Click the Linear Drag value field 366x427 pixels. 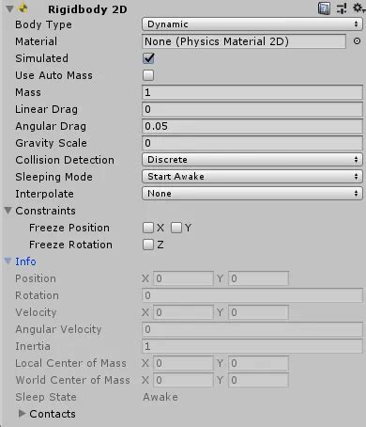(x=252, y=109)
